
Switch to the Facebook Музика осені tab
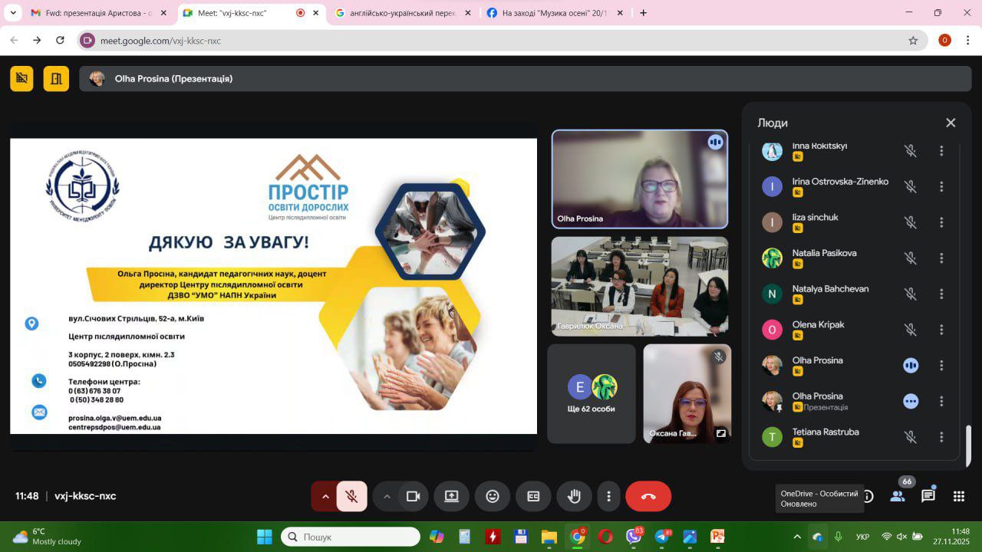(x=551, y=13)
